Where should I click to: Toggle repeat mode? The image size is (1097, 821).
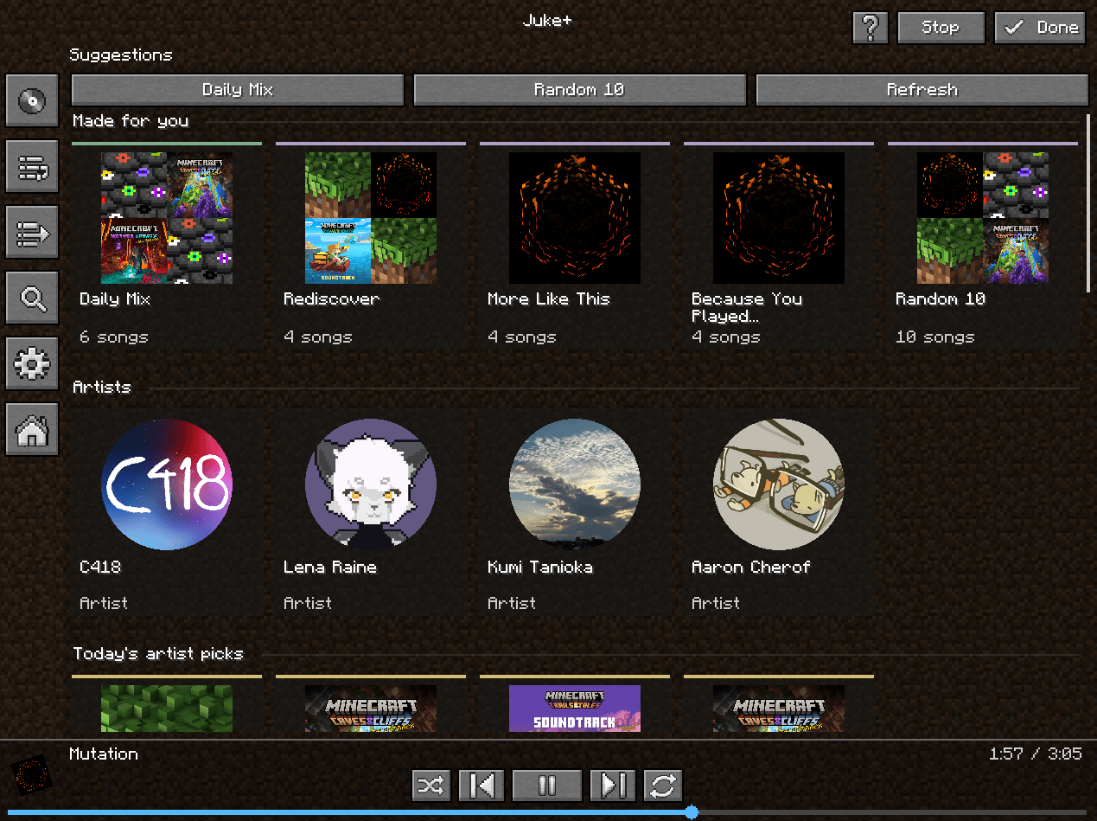(663, 786)
